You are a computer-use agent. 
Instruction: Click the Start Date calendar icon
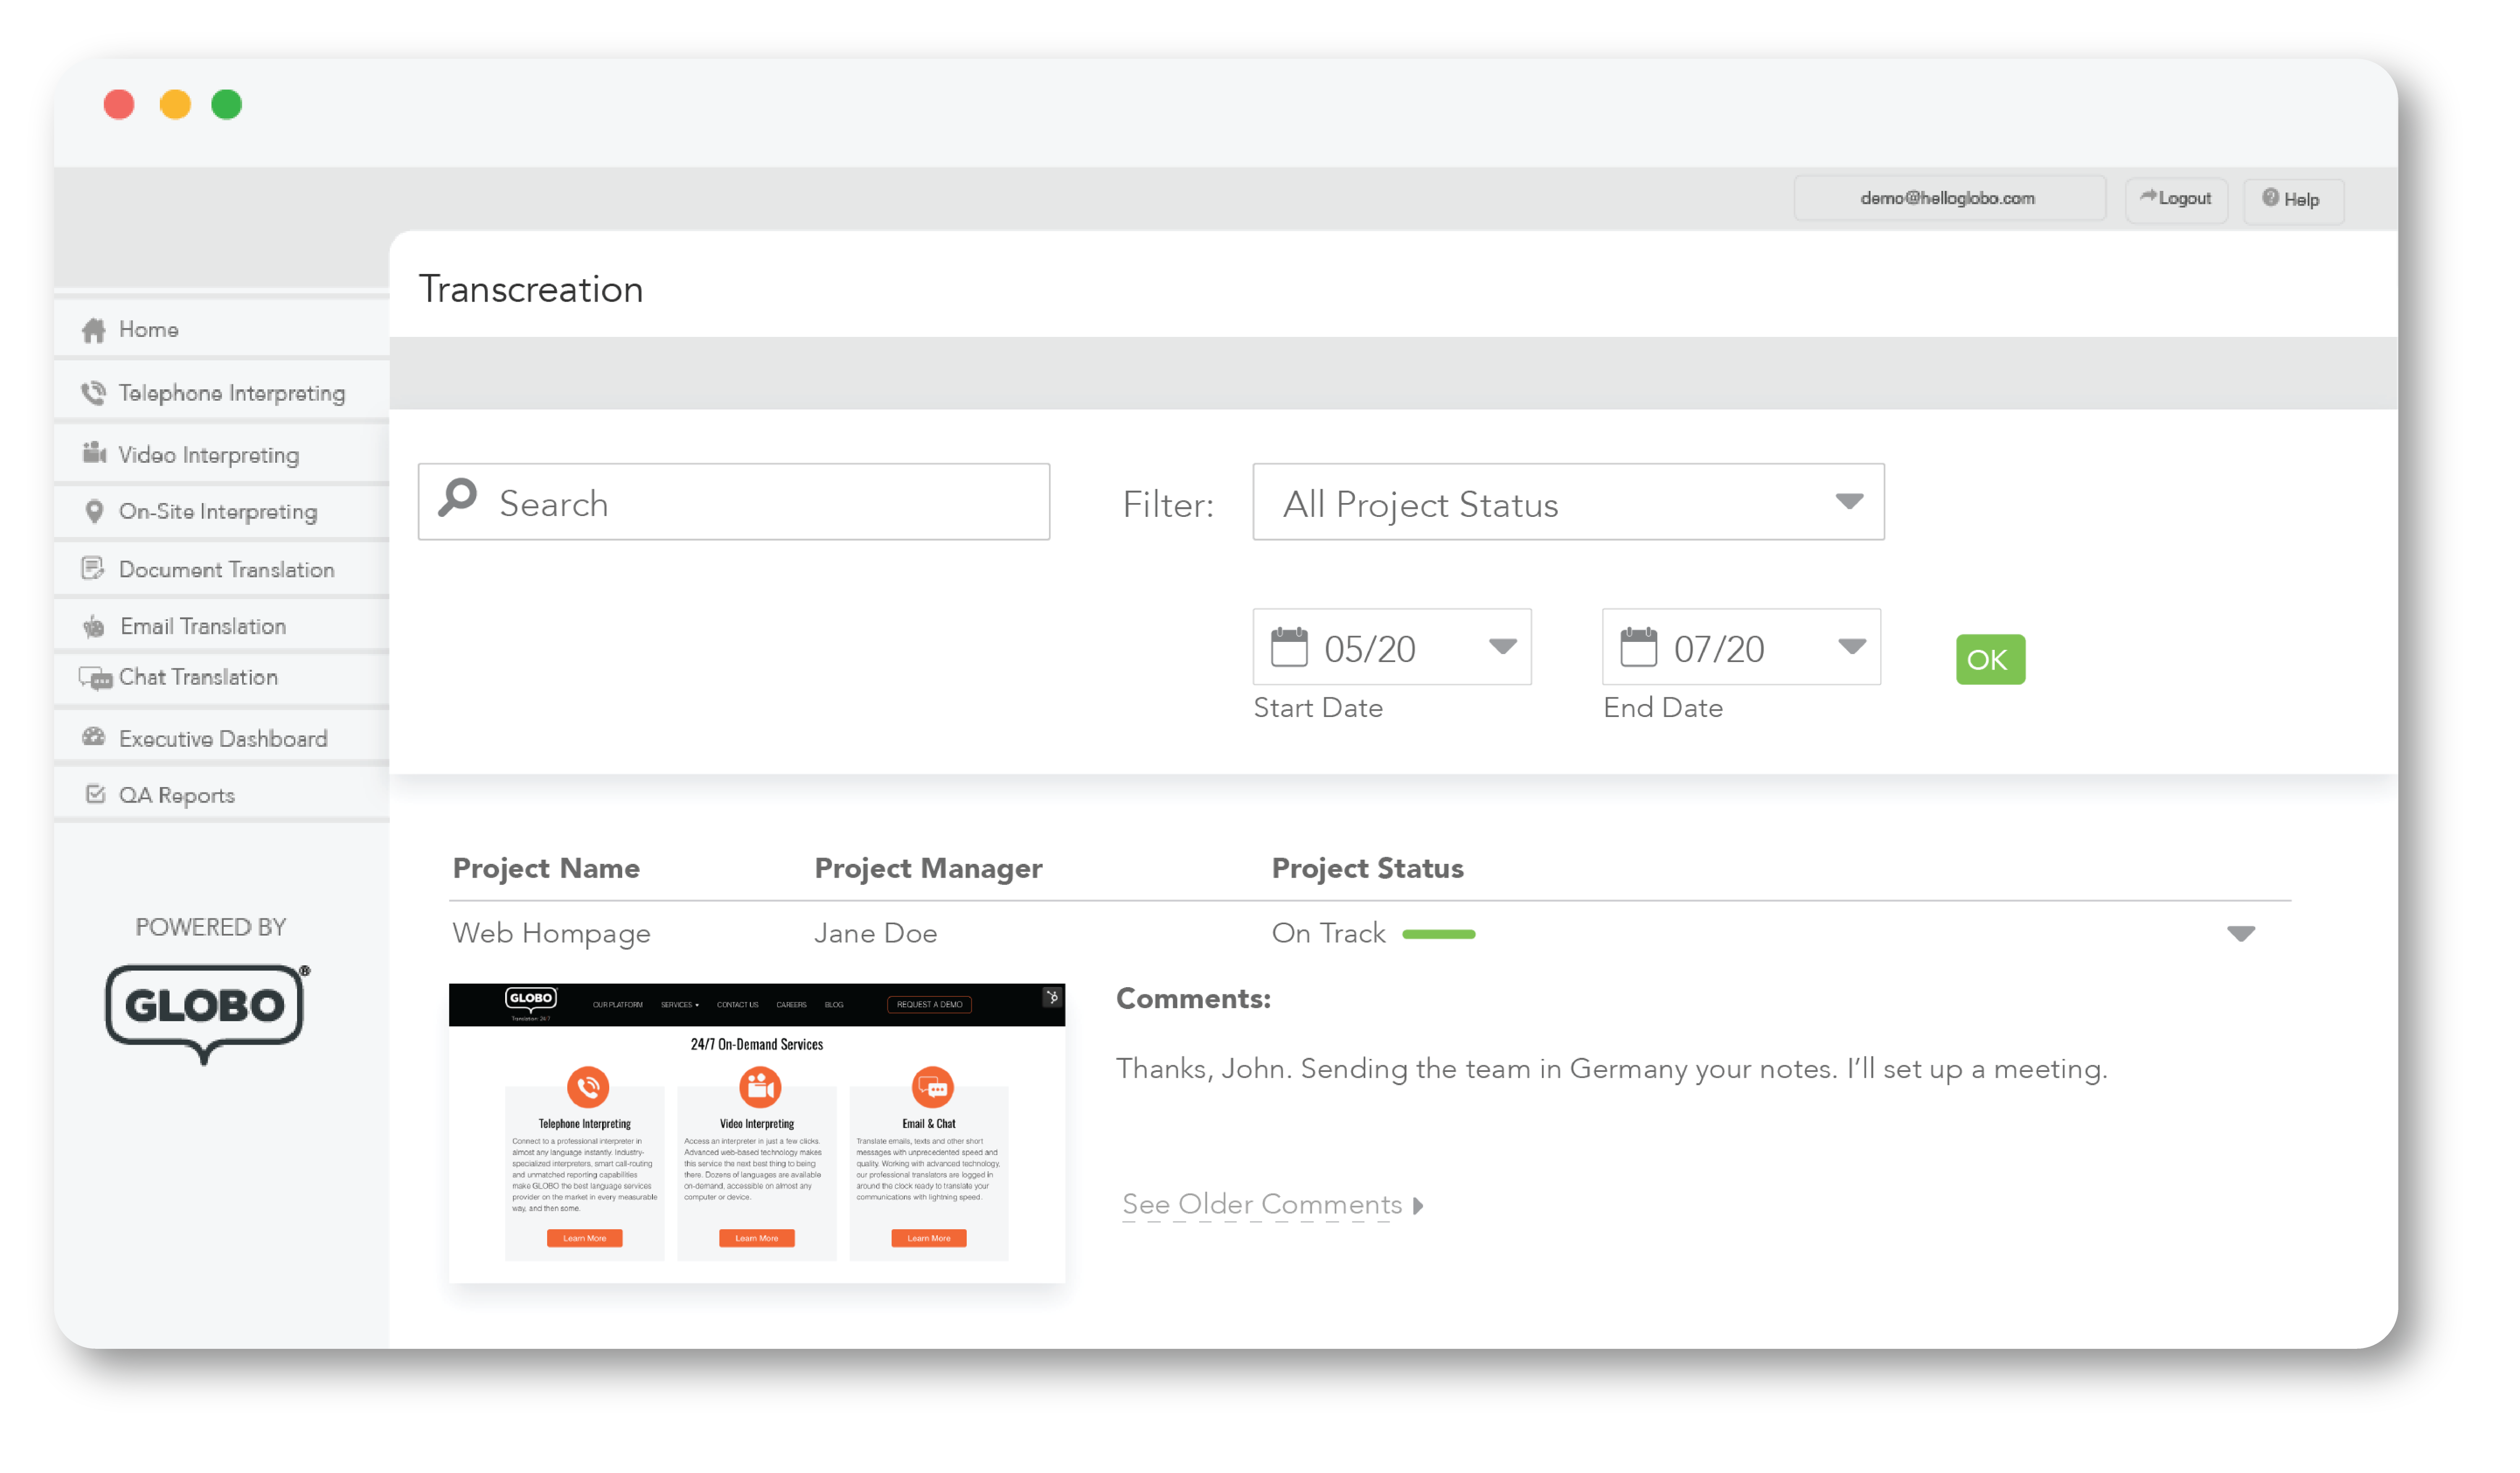1290,647
